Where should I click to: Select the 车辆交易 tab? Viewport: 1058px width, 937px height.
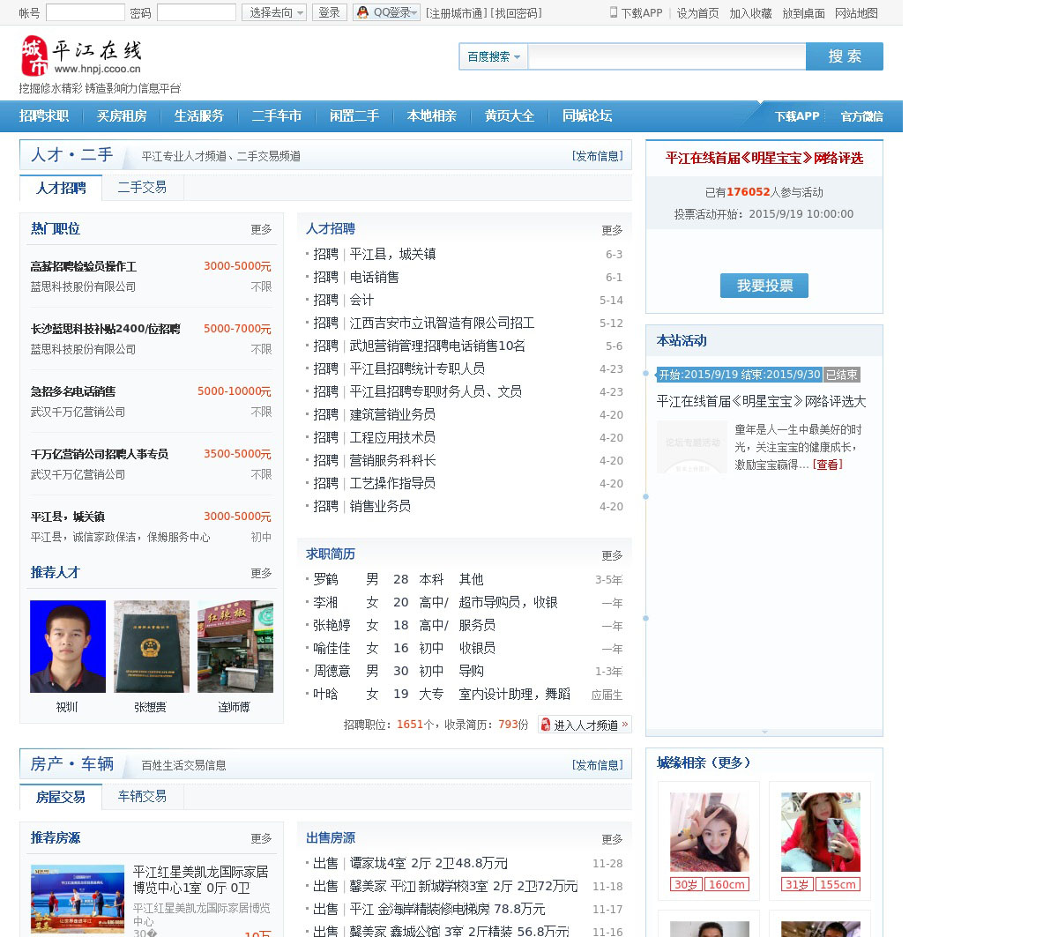(x=142, y=796)
